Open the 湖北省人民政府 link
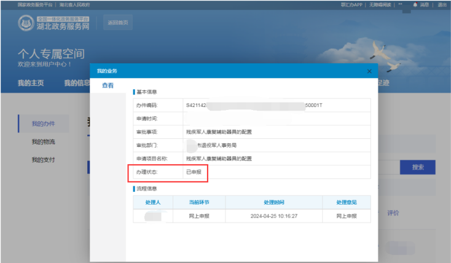Screen dimensions: 451x263 tap(74, 4)
